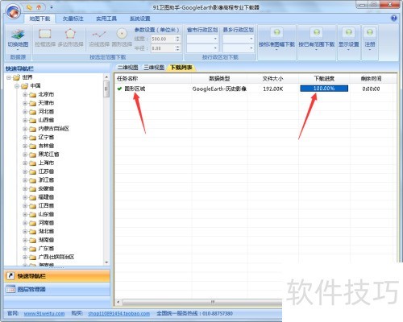Click the folder icon next to 江苏省

(x=32, y=171)
